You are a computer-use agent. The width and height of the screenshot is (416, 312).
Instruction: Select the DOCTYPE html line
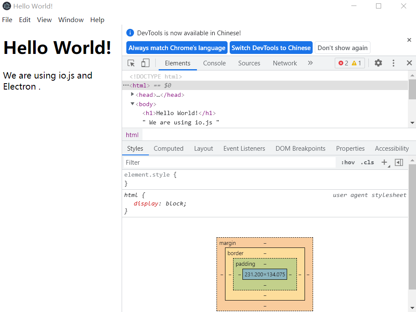click(156, 76)
